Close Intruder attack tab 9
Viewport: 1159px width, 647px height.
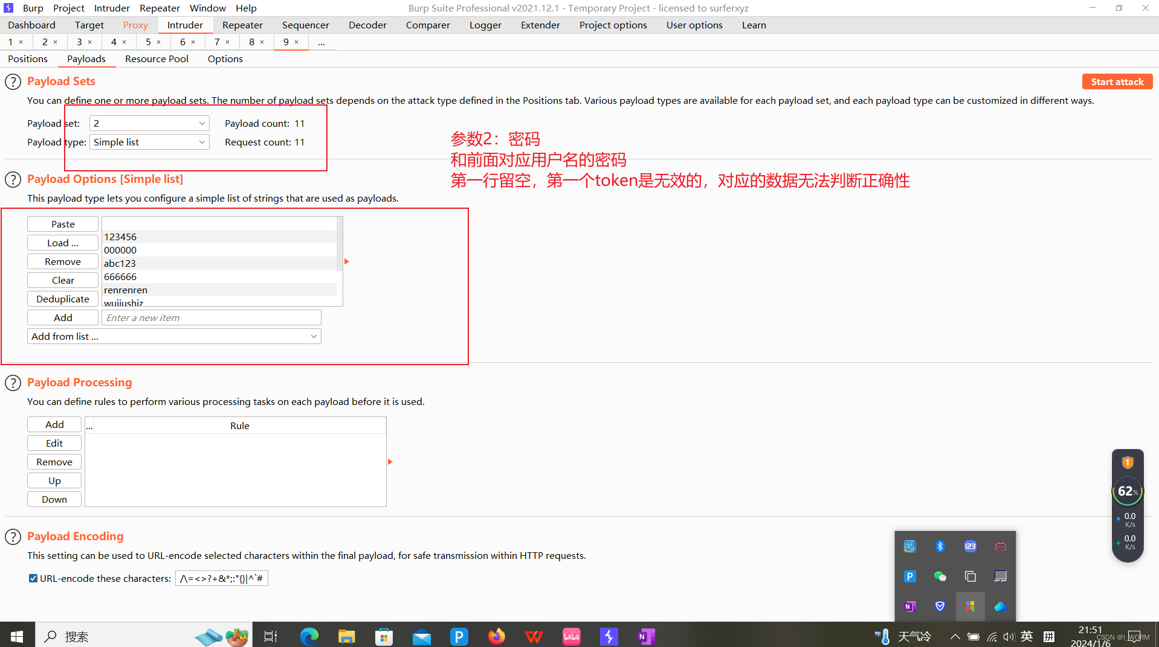(x=297, y=42)
